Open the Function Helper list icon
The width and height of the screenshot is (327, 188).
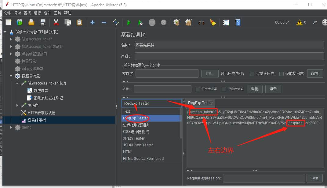226,22
